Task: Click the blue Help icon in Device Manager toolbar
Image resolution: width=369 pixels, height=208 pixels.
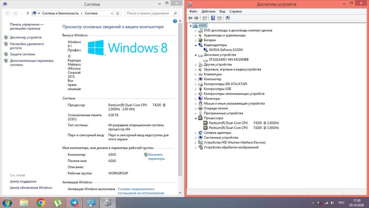Action: pyautogui.click(x=213, y=18)
